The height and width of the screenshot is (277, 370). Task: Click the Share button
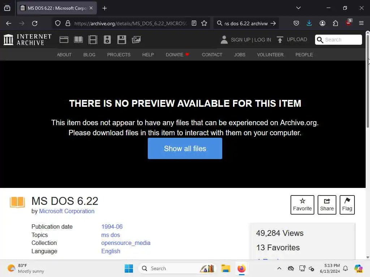(x=327, y=205)
